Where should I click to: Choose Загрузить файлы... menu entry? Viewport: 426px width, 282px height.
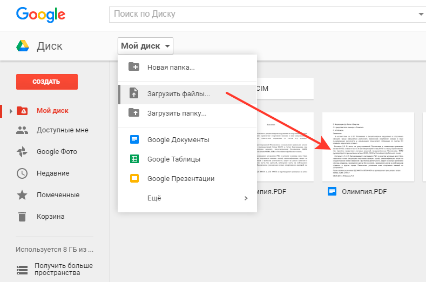pyautogui.click(x=187, y=94)
